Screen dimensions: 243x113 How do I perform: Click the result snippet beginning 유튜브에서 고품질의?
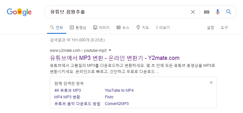click(133, 69)
